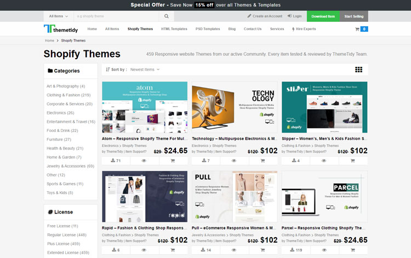Open Rapid theme title link

pos(145,228)
